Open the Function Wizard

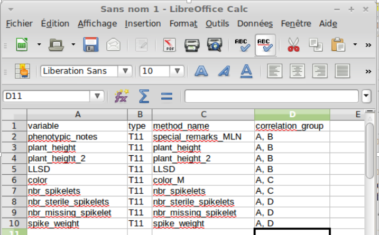coord(122,96)
